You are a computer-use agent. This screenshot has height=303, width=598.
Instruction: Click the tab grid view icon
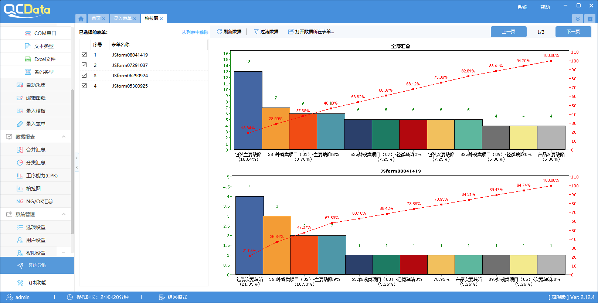click(x=590, y=19)
